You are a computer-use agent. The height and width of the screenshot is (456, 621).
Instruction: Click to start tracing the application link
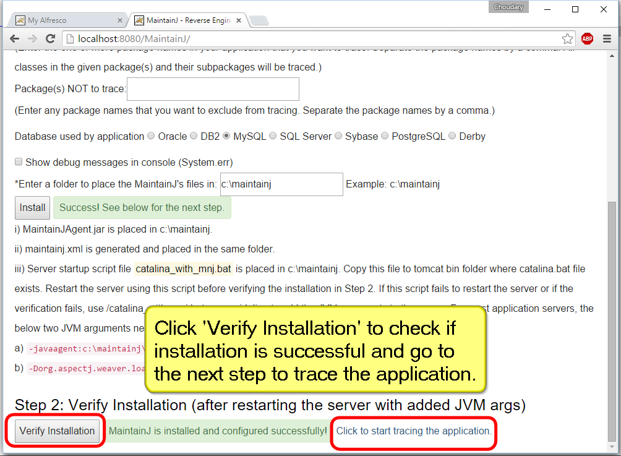coord(414,431)
